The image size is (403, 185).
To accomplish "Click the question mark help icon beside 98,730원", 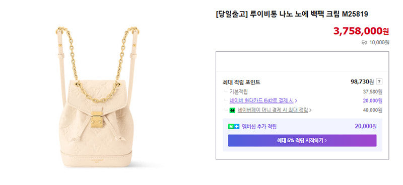I will pyautogui.click(x=379, y=82).
